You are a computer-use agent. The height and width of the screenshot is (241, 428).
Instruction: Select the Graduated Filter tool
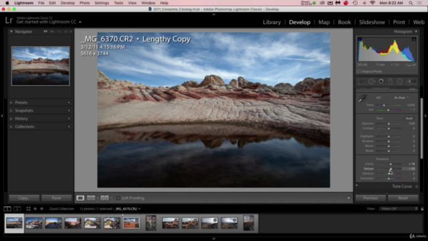[x=391, y=82]
